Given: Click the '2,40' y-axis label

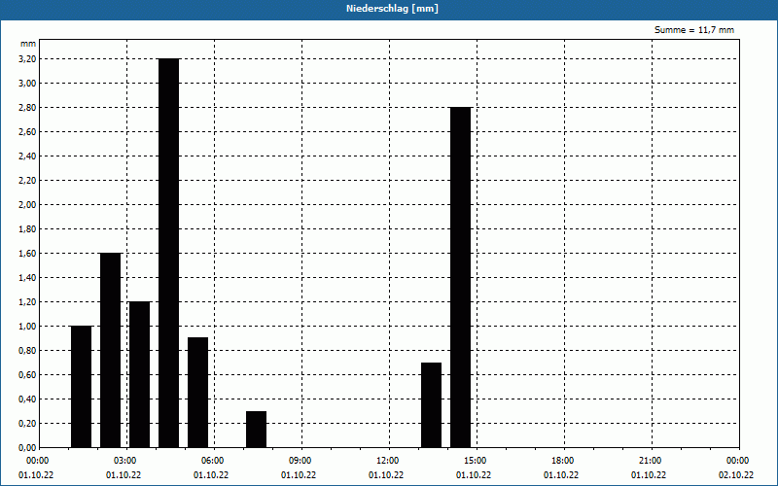Looking at the screenshot, I should [x=28, y=156].
